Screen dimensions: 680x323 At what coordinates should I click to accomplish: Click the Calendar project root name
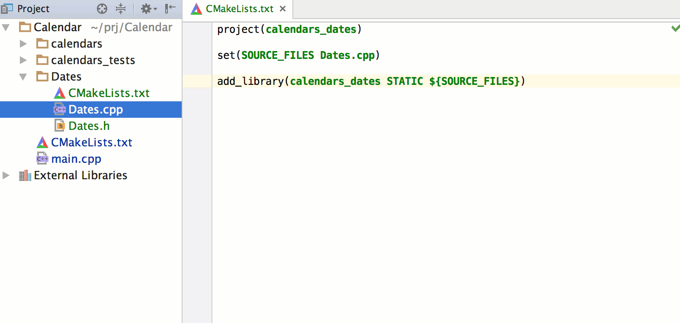[x=58, y=27]
